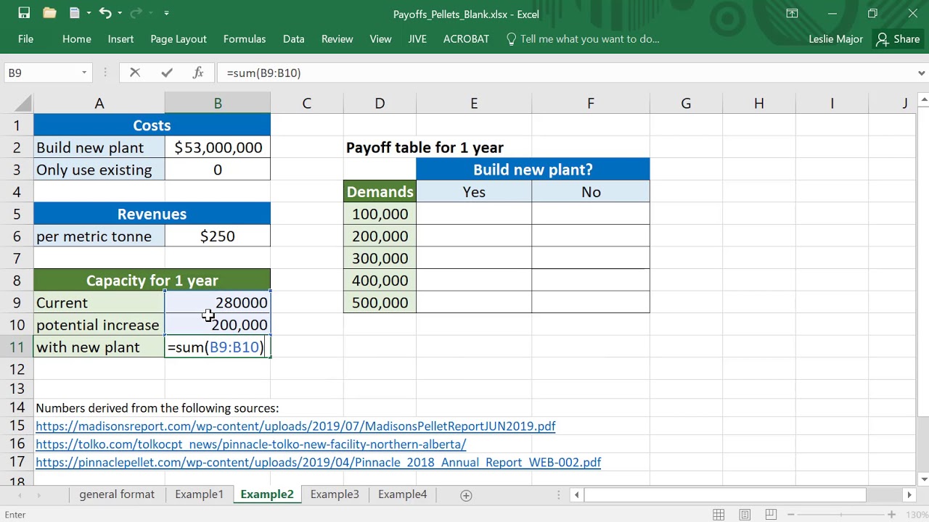Open Insert Function via the fx icon
This screenshot has height=522, width=929.
(198, 72)
